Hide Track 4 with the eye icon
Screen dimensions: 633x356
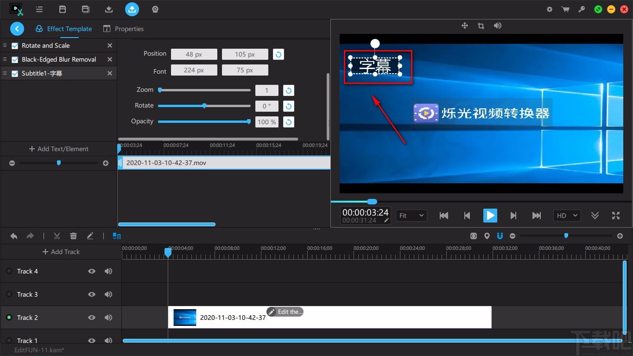(92, 271)
